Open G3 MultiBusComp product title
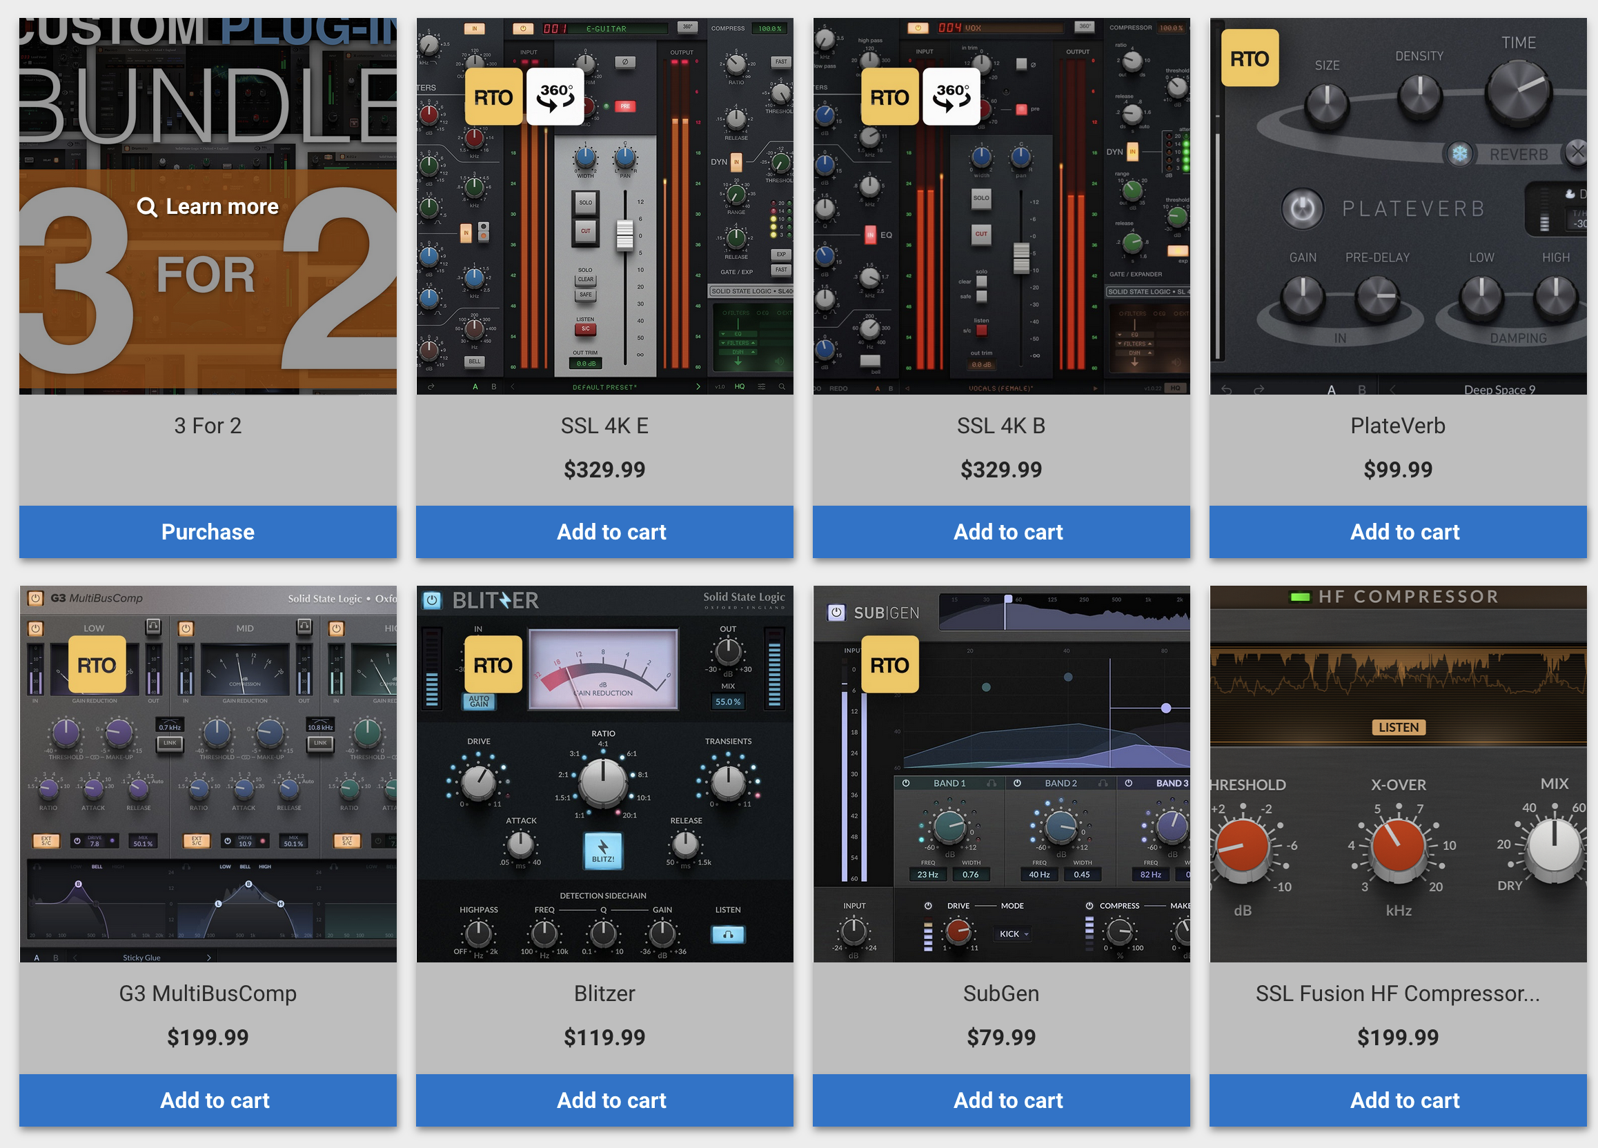This screenshot has width=1598, height=1148. (x=208, y=993)
